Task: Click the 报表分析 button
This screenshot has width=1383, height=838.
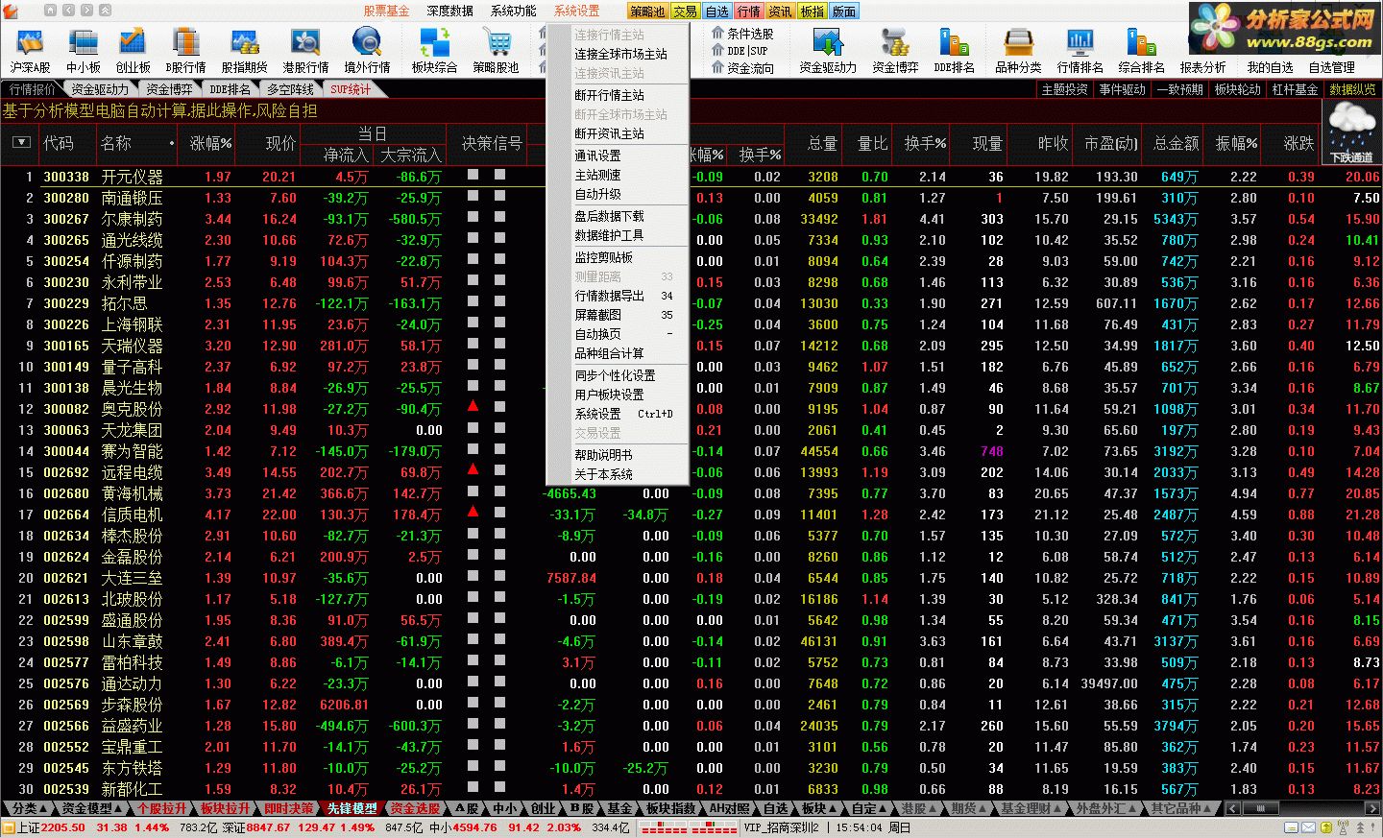Action: pyautogui.click(x=1202, y=67)
